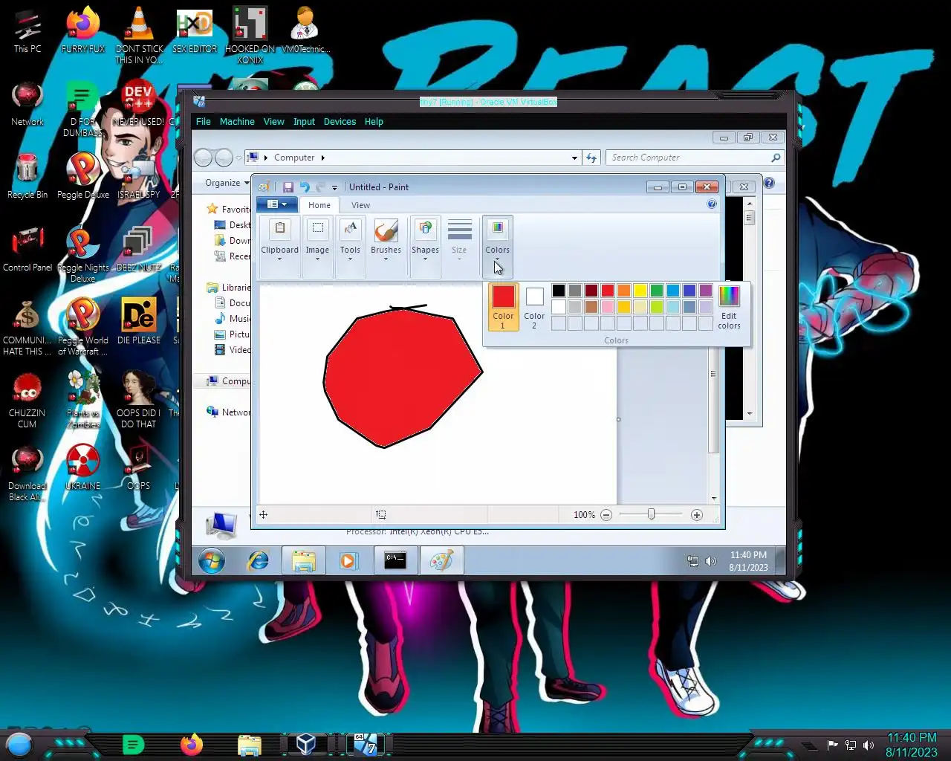Switch to the Home ribbon tab
Image resolution: width=951 pixels, height=761 pixels.
pyautogui.click(x=319, y=205)
